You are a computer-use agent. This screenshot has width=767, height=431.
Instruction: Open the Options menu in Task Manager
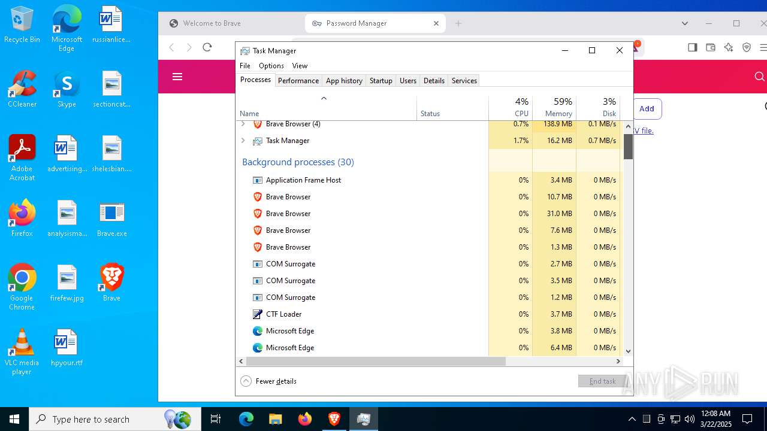point(271,66)
